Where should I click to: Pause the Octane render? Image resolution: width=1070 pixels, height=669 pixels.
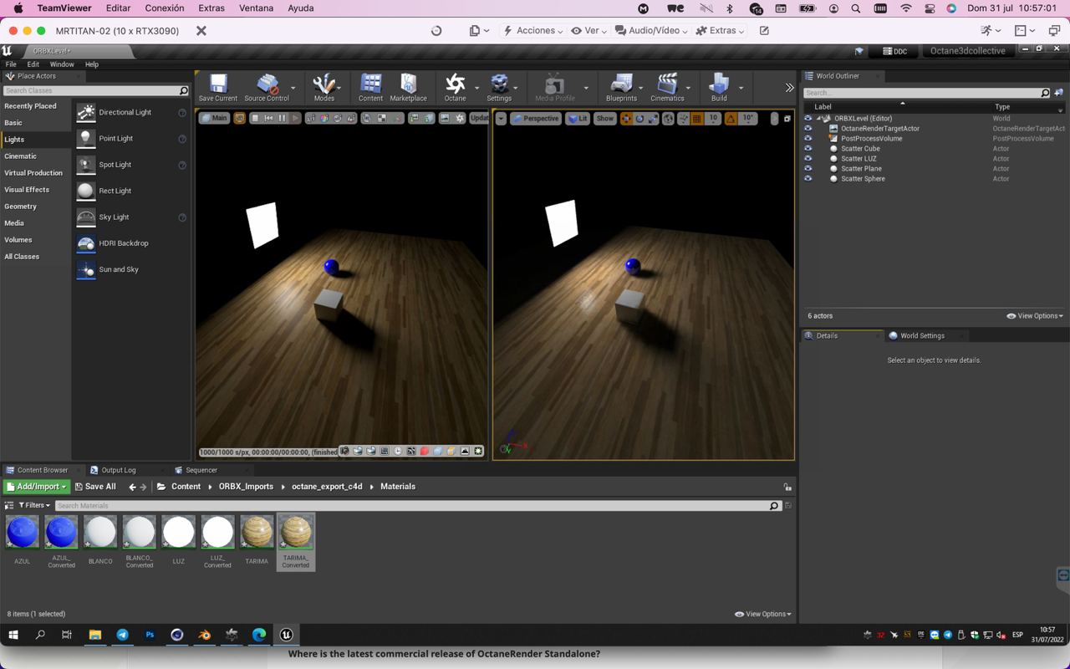[x=283, y=118]
